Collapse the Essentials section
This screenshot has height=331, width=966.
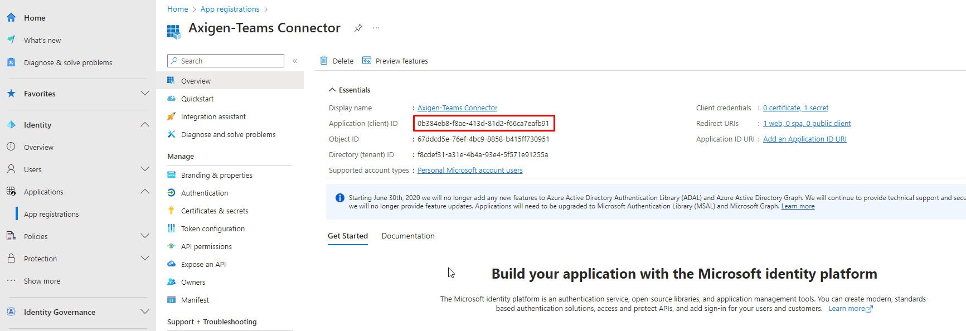[332, 90]
